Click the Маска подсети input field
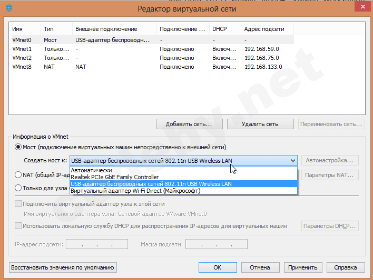 pyautogui.click(x=217, y=244)
